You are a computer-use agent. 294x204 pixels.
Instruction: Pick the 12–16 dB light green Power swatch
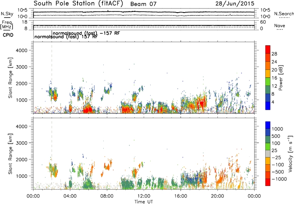tap(268, 82)
